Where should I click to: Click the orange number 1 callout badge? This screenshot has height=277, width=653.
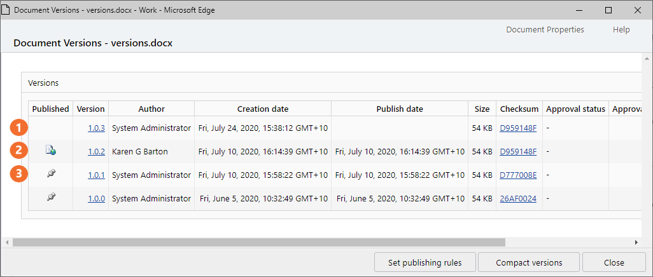(19, 128)
